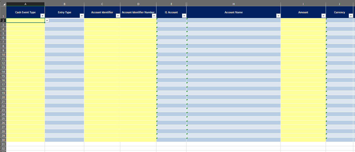Click Account Name cell in row 14

233,72
